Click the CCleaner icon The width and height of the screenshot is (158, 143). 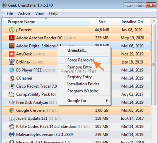pyautogui.click(x=12, y=78)
